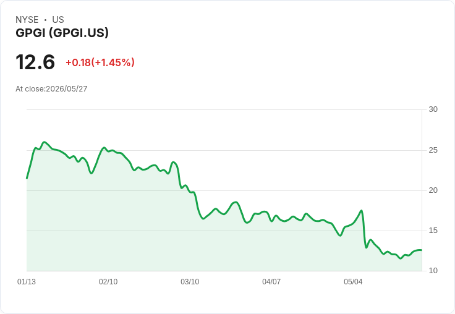Click the 04/07 date axis label
Screen dimensions: 455x314
(x=271, y=282)
